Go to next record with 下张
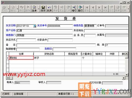The height and width of the screenshot is (98, 132). [x=99, y=9]
